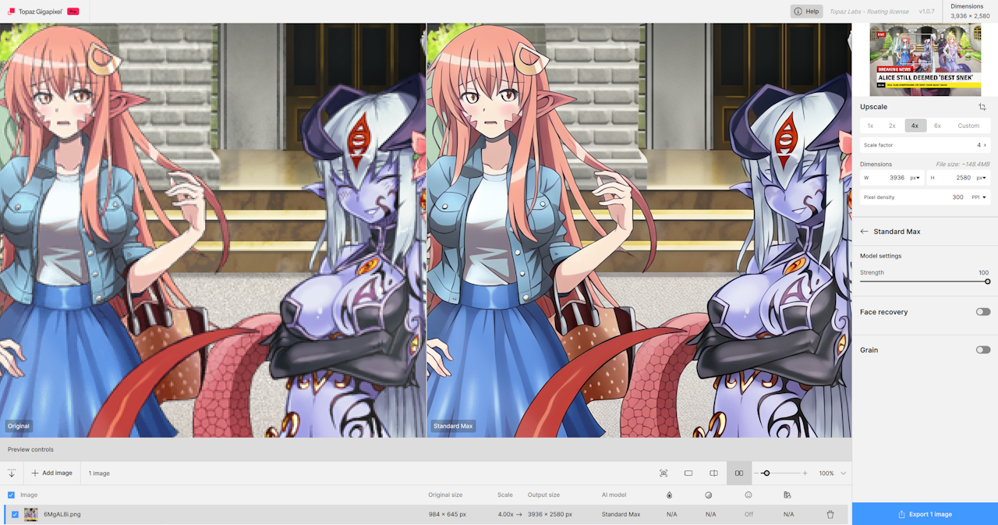Click Export 1 image button

(x=925, y=514)
